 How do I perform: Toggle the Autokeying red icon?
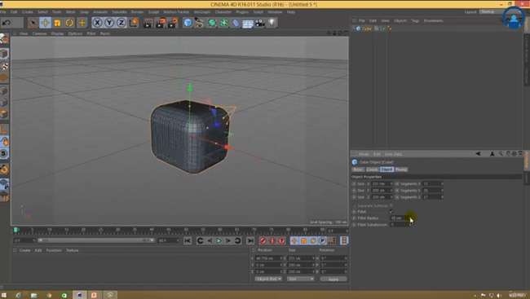point(272,240)
